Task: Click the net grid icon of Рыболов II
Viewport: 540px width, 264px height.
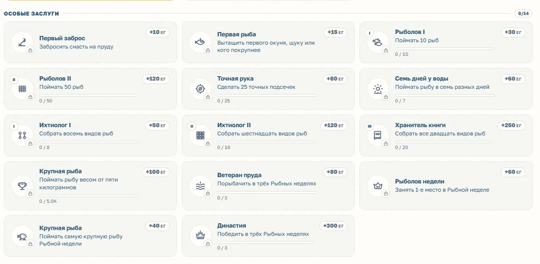Action: (x=22, y=89)
